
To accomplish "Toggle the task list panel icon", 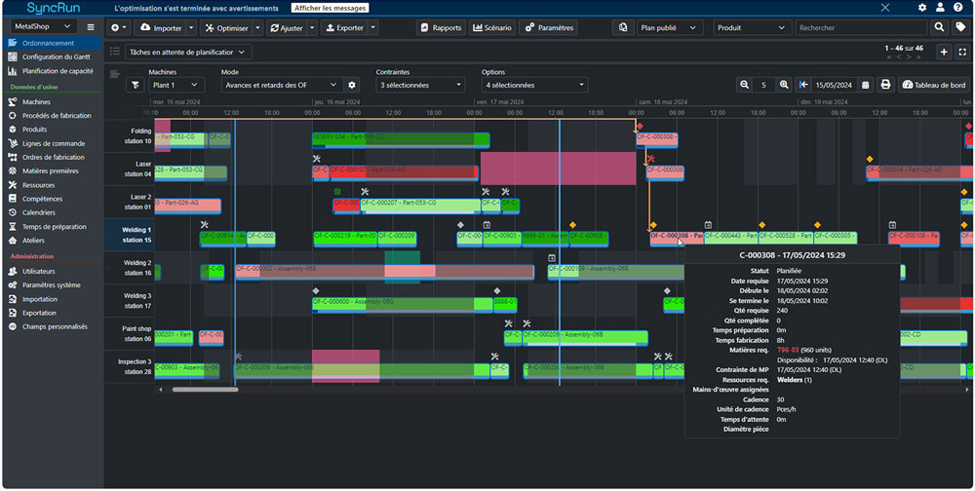I will [115, 52].
